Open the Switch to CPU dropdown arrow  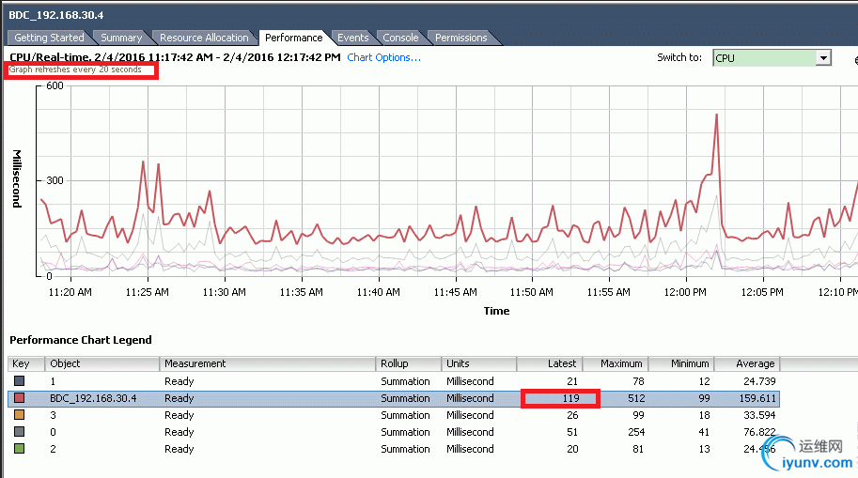pyautogui.click(x=823, y=58)
